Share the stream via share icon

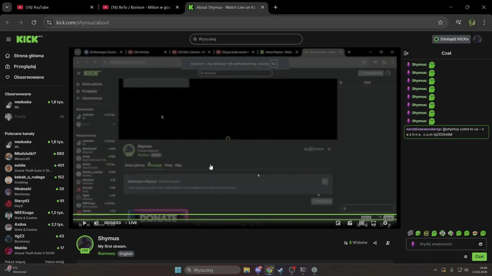[x=375, y=243]
